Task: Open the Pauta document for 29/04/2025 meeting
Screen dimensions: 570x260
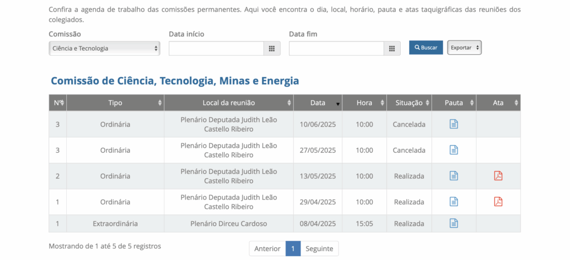Action: pos(454,202)
